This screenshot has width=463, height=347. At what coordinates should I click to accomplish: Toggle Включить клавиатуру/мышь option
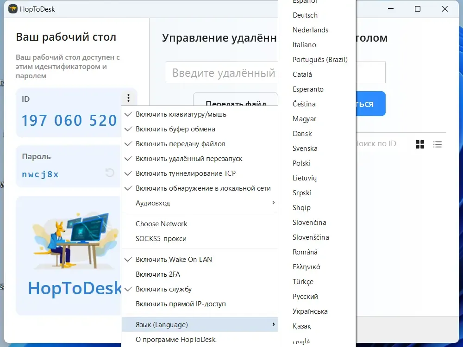click(x=200, y=114)
